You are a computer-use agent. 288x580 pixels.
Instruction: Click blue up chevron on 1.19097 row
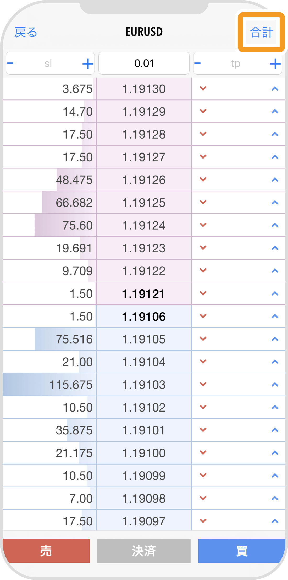click(275, 521)
